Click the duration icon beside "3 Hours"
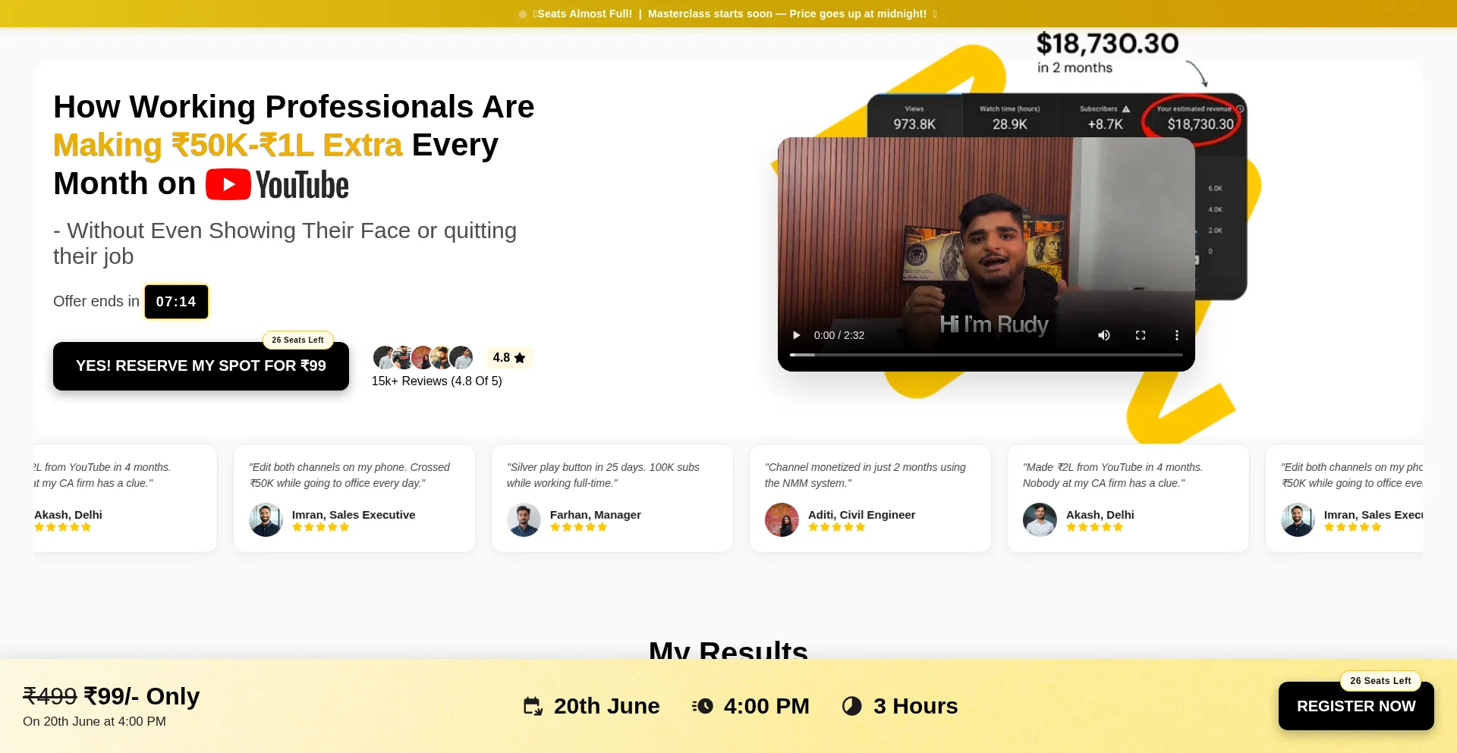 [852, 706]
